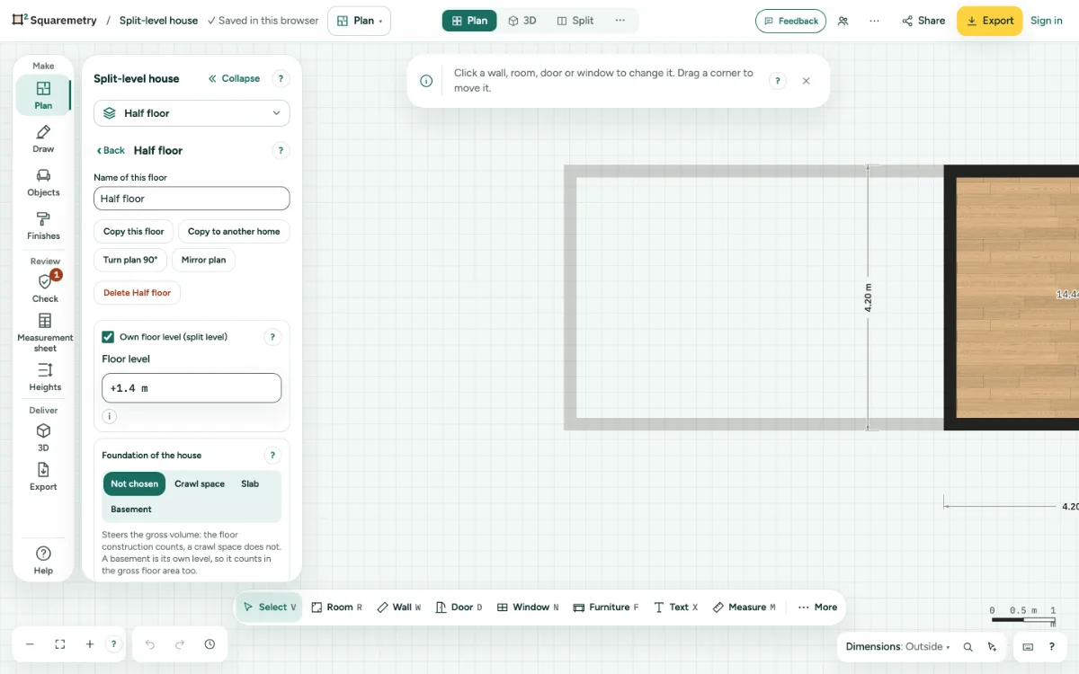This screenshot has height=674, width=1079.
Task: Open the Half floor selector dropdown
Action: [x=192, y=113]
